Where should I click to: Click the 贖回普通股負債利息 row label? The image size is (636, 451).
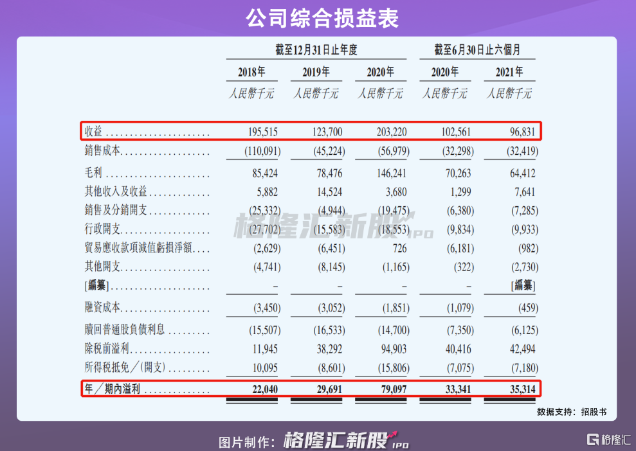pyautogui.click(x=125, y=330)
